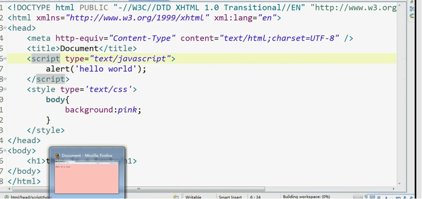Click the icon left of Writable in status bar
The width and height of the screenshot is (422, 199).
[x=176, y=197]
